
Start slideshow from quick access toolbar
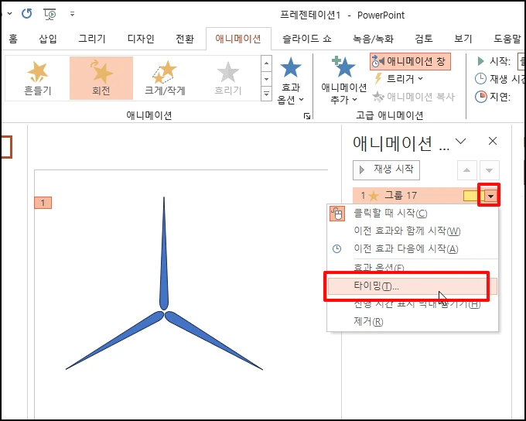50,14
